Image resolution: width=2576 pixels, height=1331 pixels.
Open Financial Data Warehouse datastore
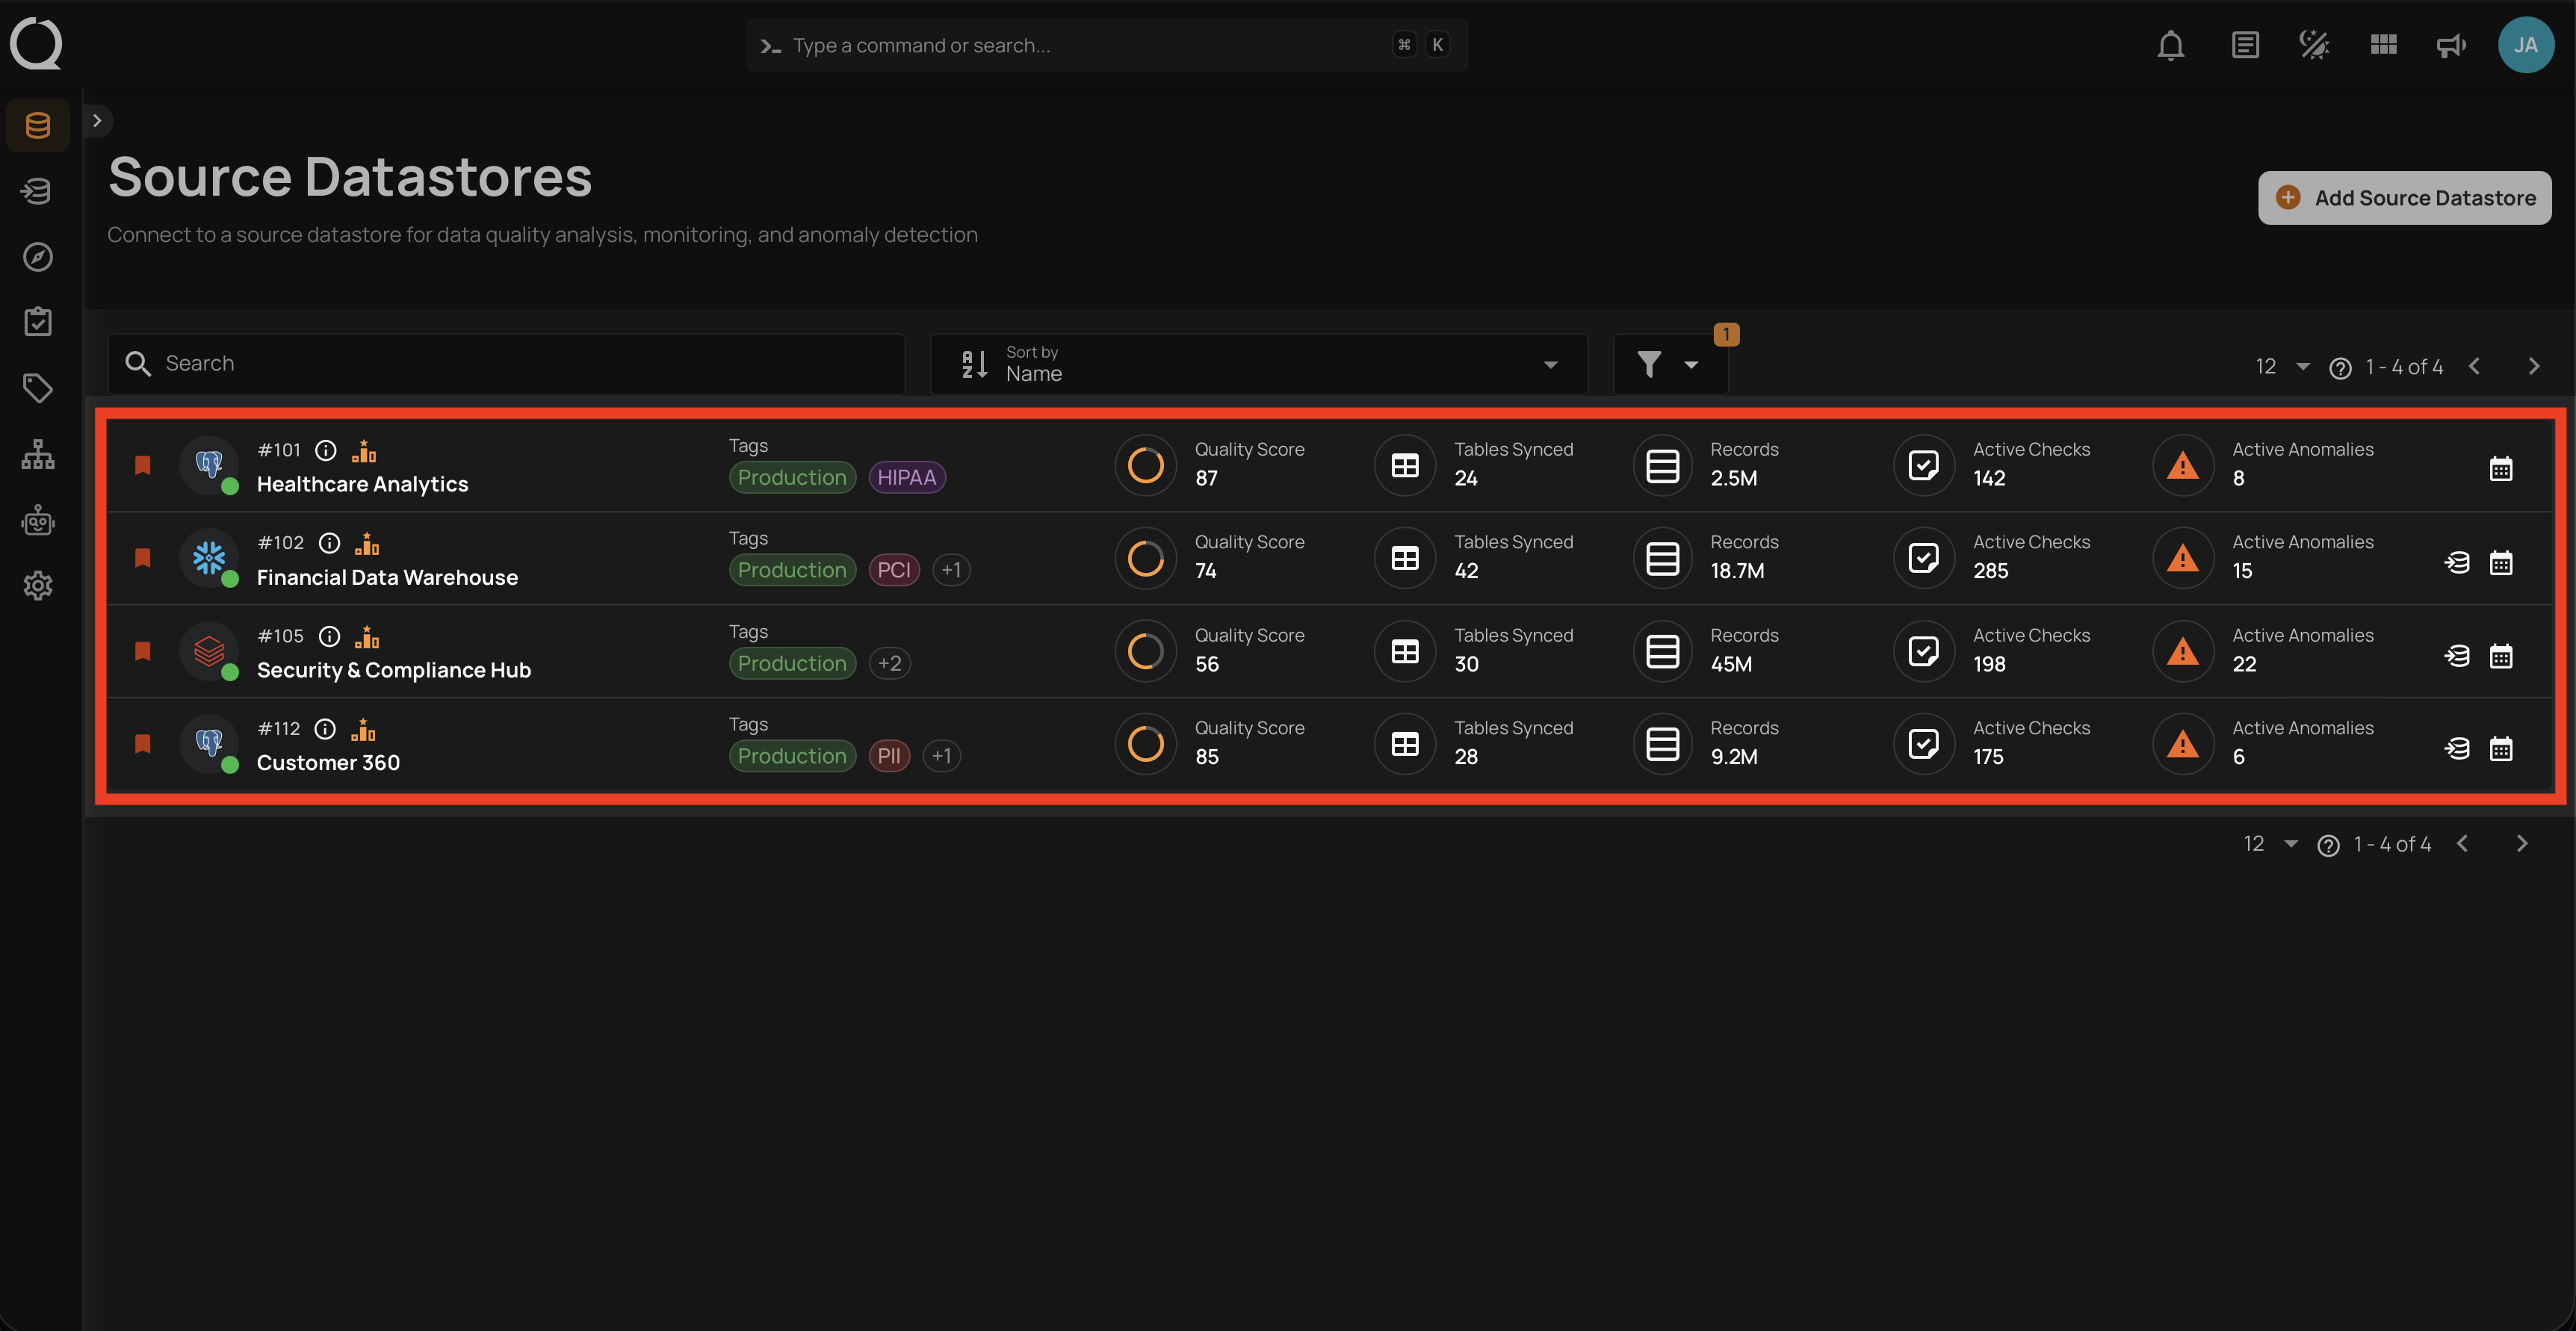387,577
